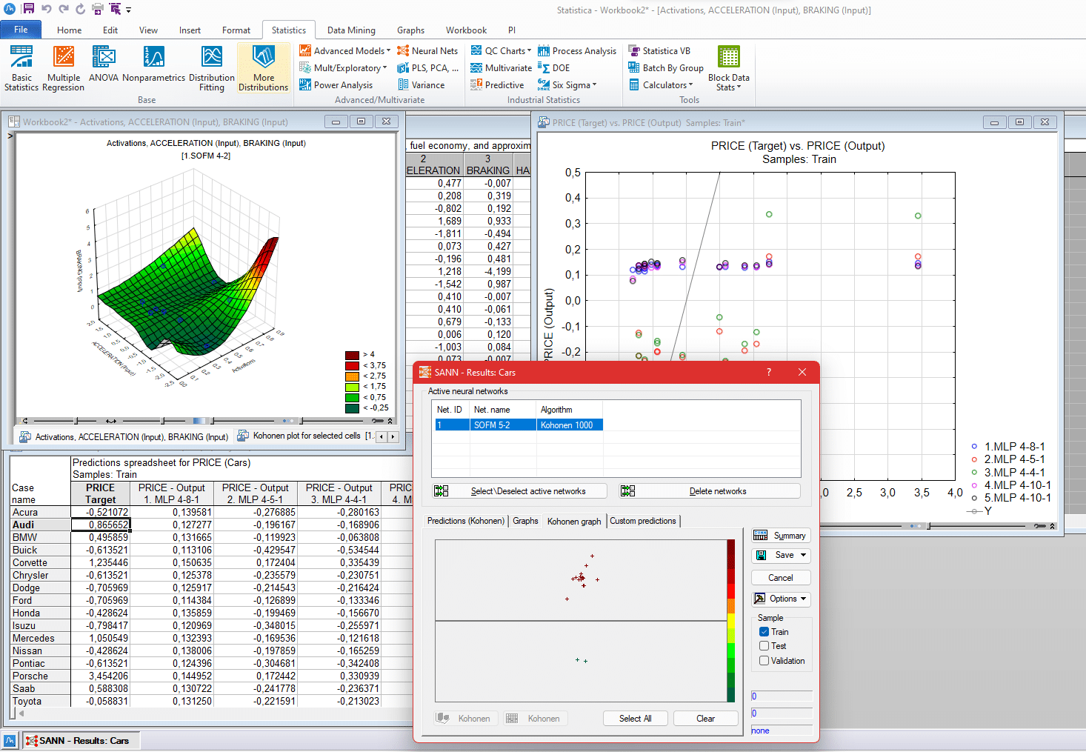This screenshot has height=752, width=1086.
Task: Switch to Graphs tab in SANN dialog
Action: click(x=525, y=521)
